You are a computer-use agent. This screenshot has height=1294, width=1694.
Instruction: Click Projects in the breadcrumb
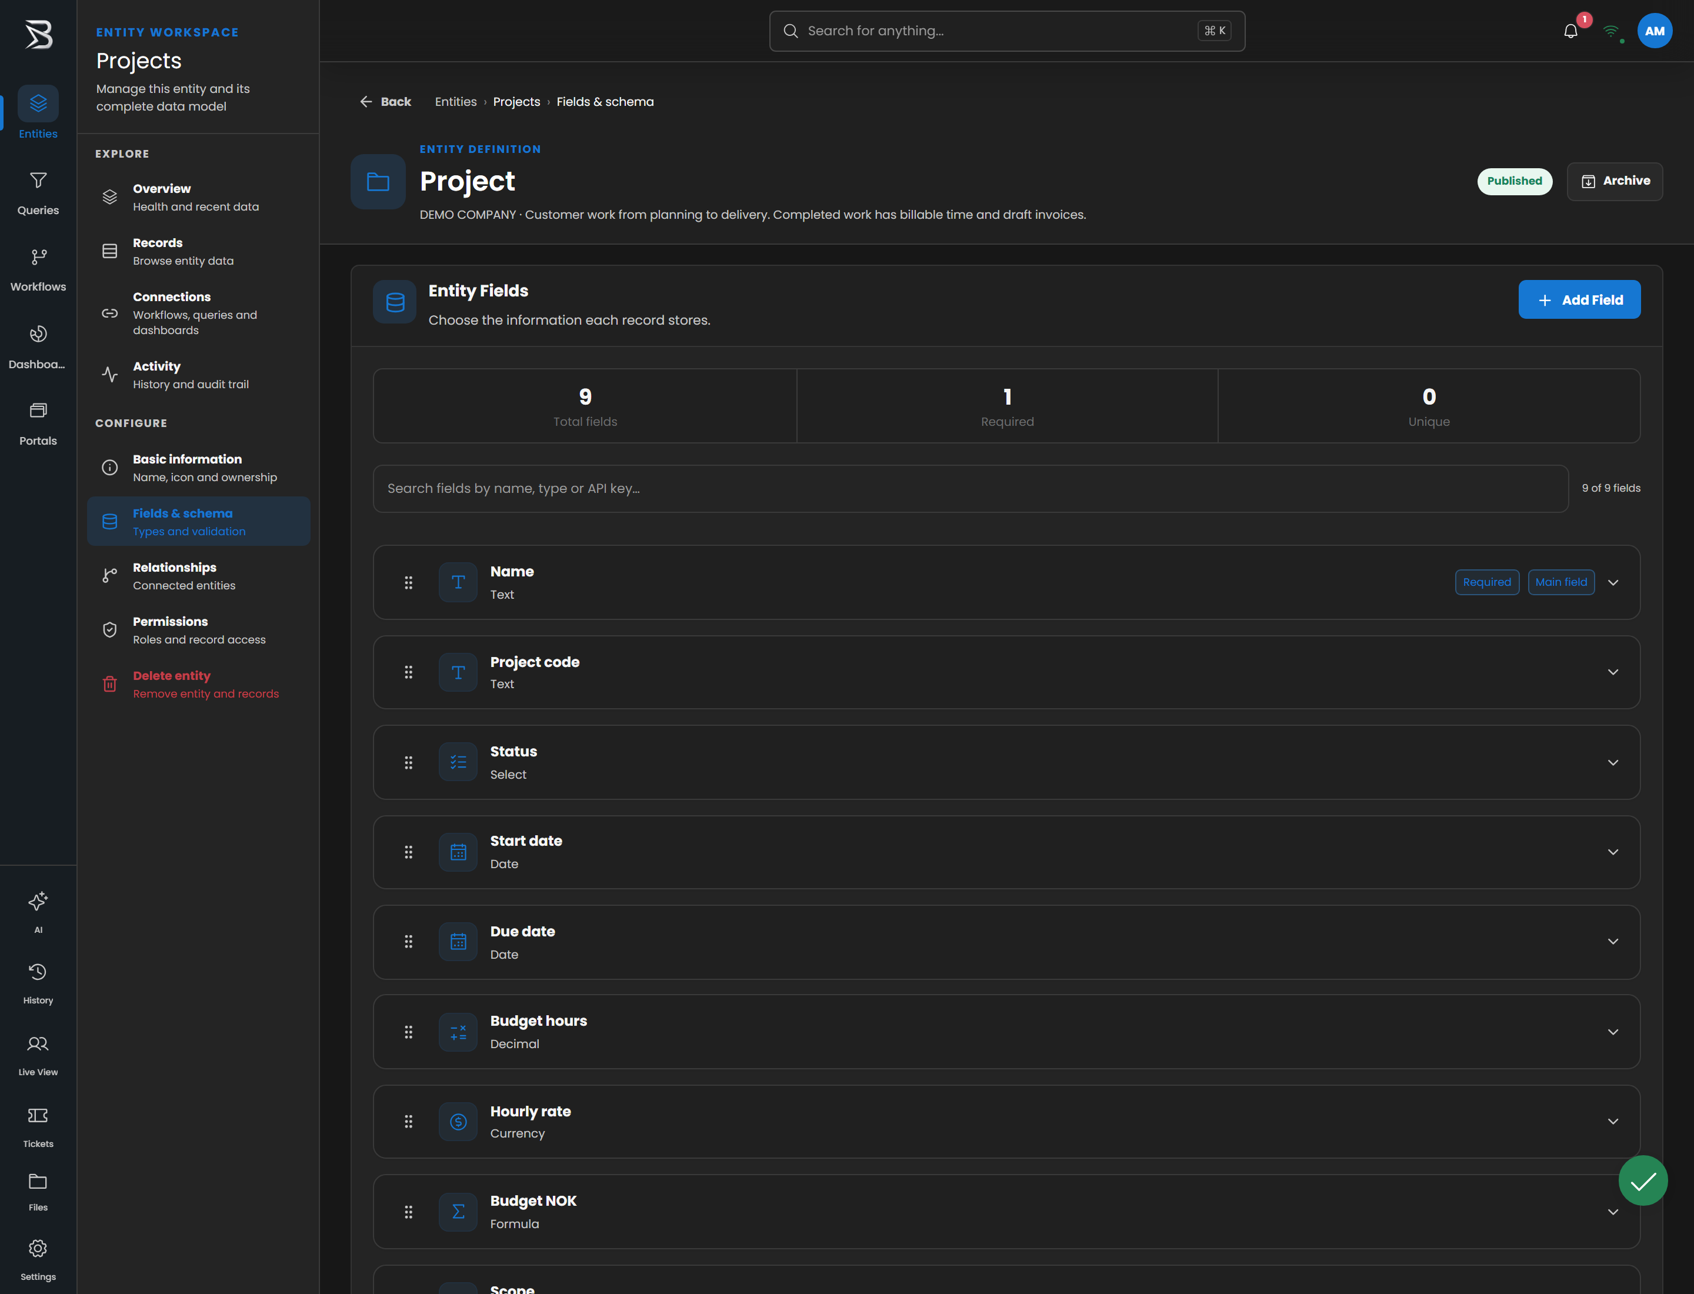coord(516,102)
